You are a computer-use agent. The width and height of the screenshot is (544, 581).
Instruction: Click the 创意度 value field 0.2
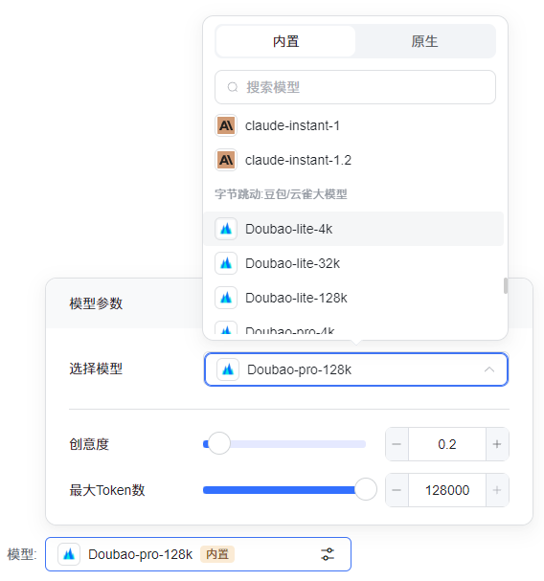coord(447,444)
